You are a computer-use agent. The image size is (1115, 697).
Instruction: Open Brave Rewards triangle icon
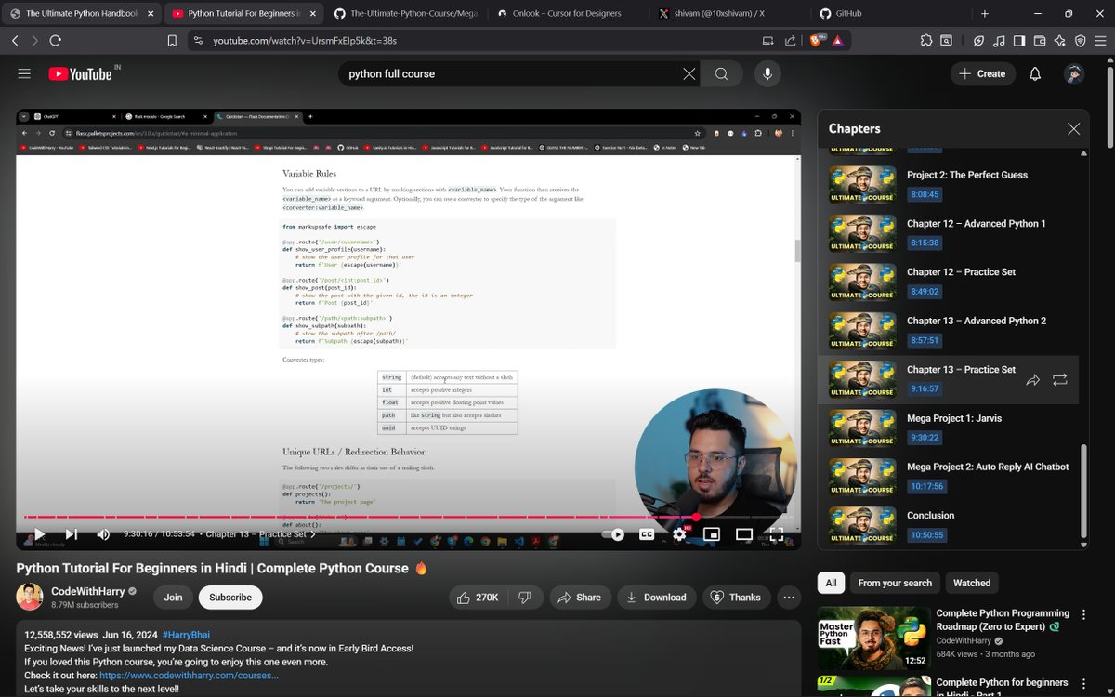pyautogui.click(x=837, y=41)
